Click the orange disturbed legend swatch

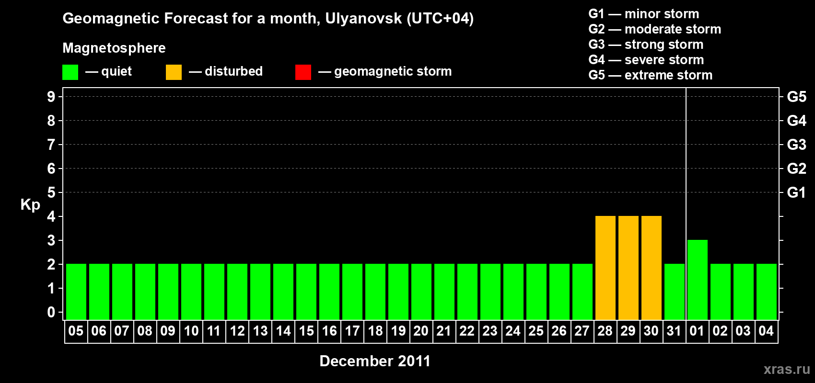174,72
